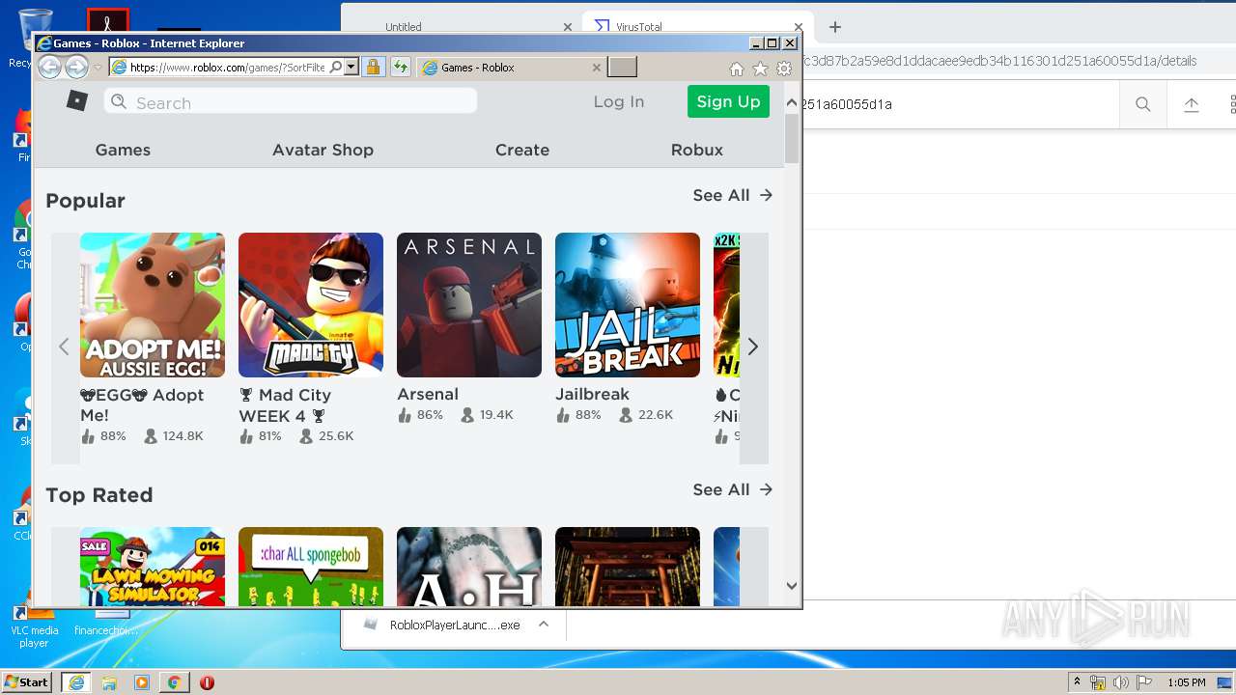The image size is (1236, 695).
Task: Open the Jailbreak game thumbnail
Action: [x=628, y=305]
